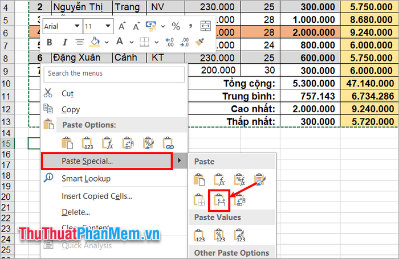The height and width of the screenshot is (259, 399).
Task: Click Increase Decimal button in mini toolbar
Action: [169, 42]
